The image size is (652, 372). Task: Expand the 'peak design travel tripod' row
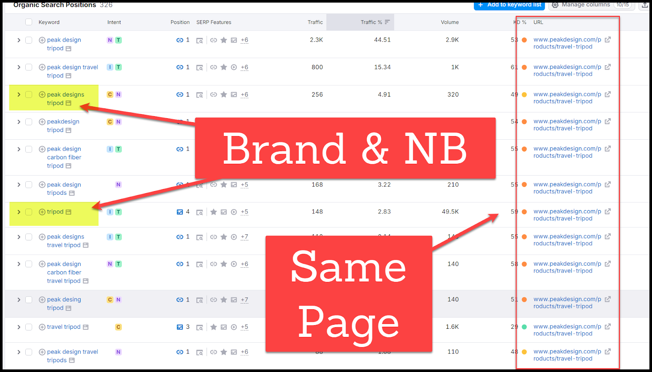coord(19,67)
